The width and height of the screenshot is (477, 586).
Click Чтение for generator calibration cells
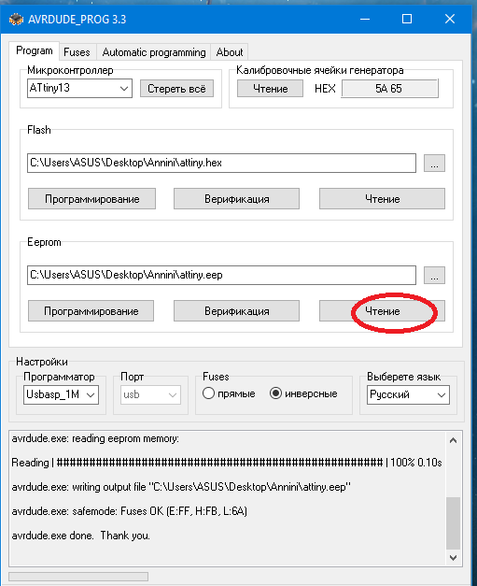(x=270, y=89)
